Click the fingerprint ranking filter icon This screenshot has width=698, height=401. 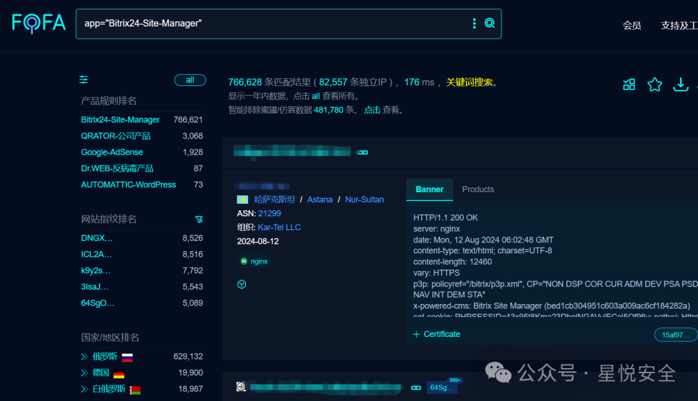199,219
